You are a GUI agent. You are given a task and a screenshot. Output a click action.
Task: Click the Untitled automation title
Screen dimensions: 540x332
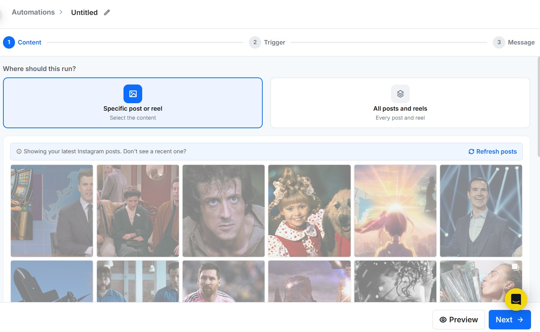(84, 12)
